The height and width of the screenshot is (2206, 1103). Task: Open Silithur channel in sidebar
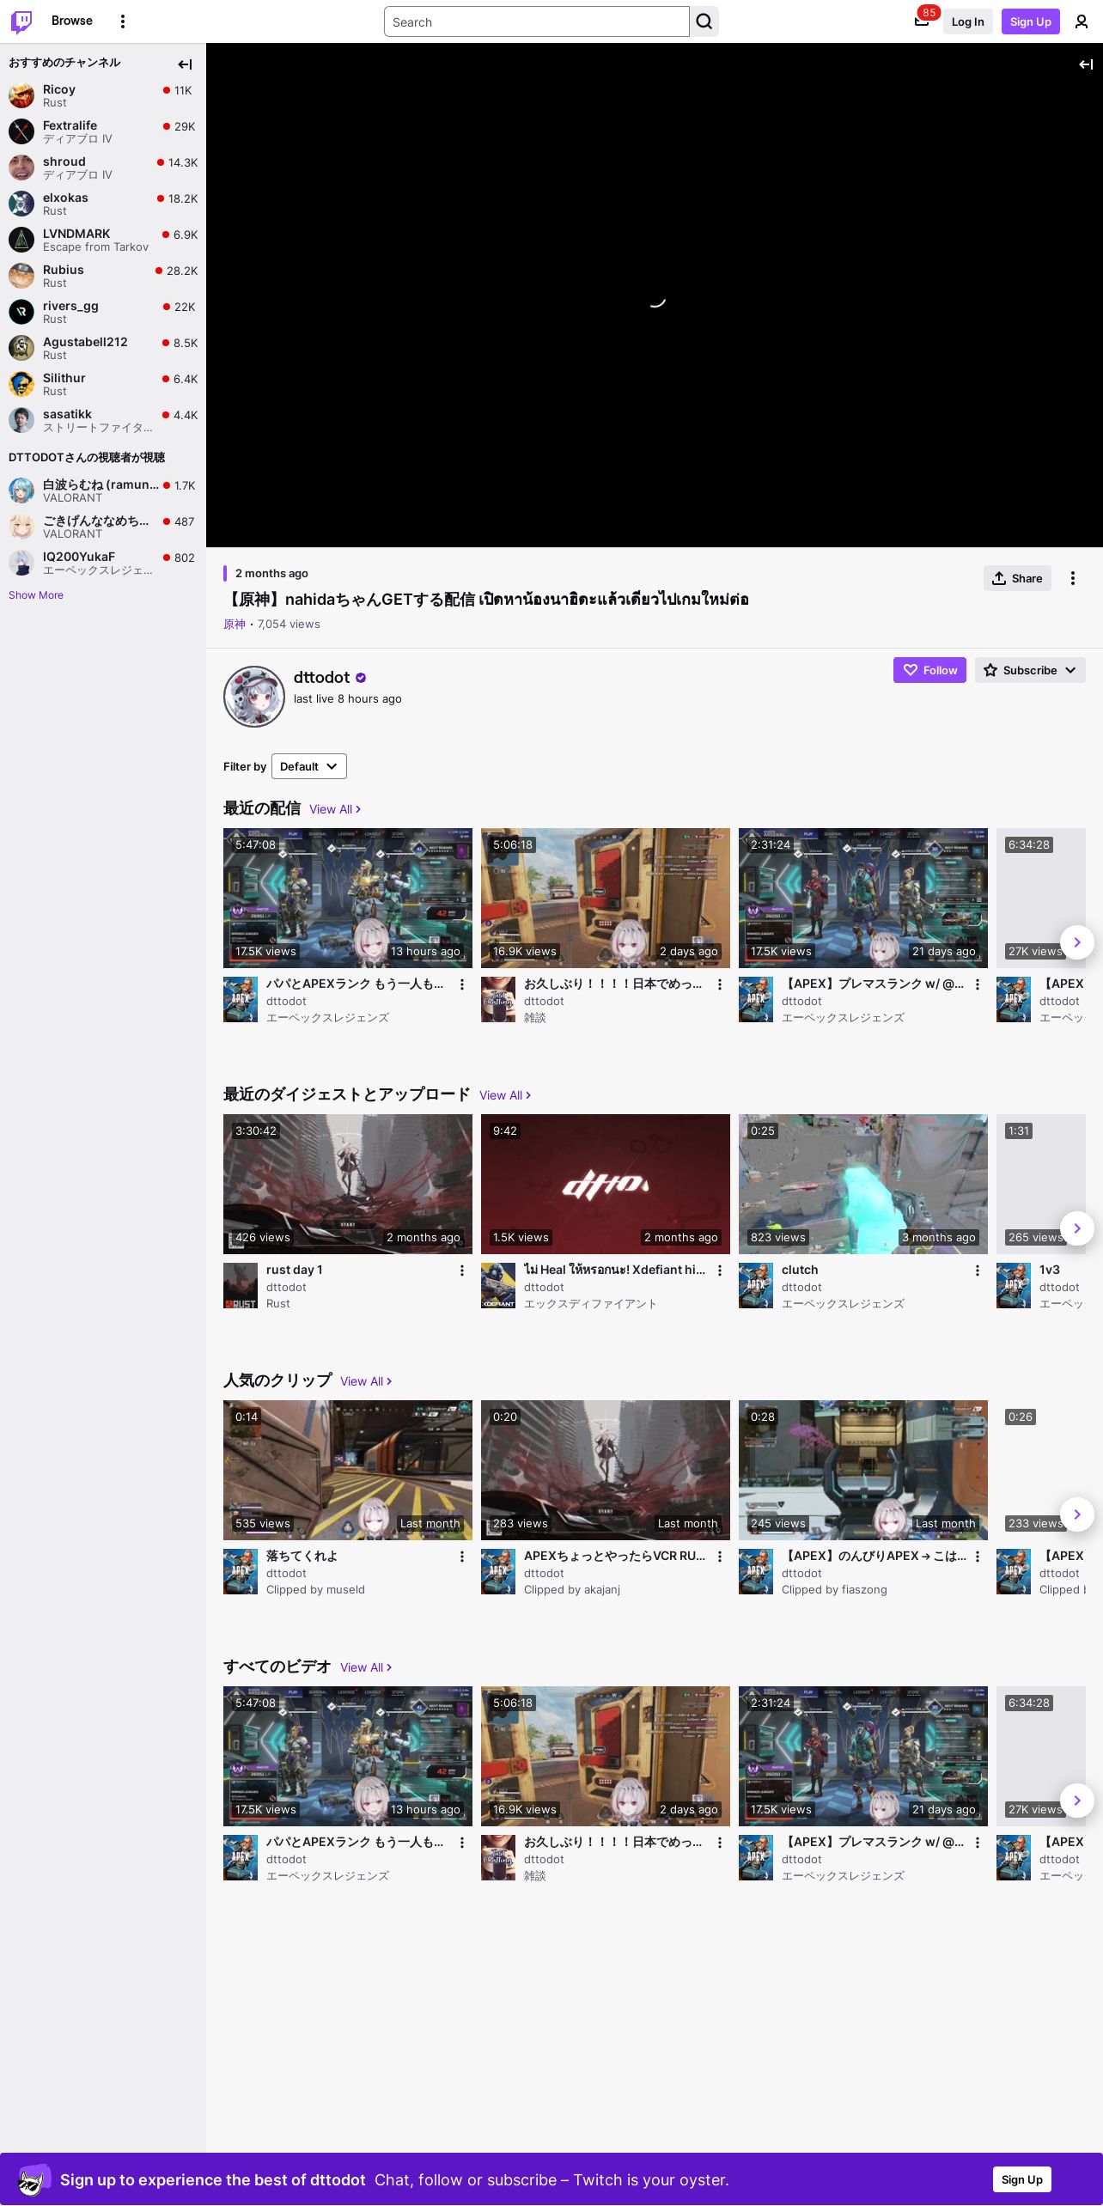coord(103,384)
